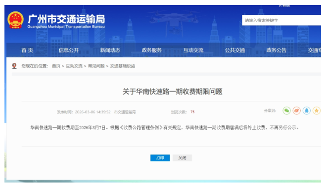Click the 交通基础设施 breadcrumb link
328x184 pixels.
(123, 66)
